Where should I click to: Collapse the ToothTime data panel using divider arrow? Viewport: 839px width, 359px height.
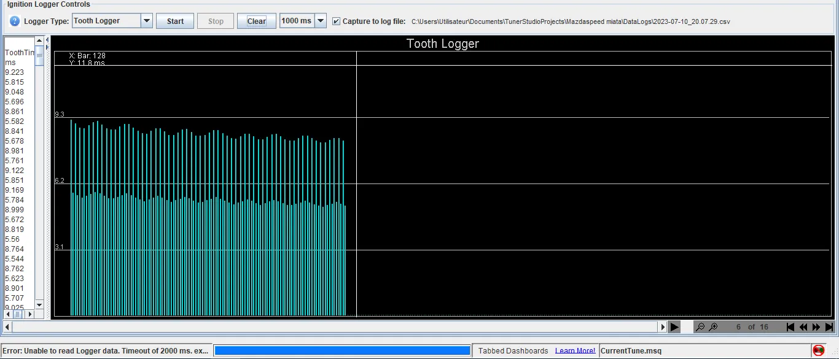(47, 40)
